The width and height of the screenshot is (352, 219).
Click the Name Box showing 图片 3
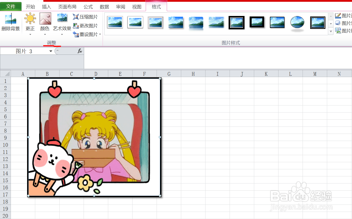24,51
